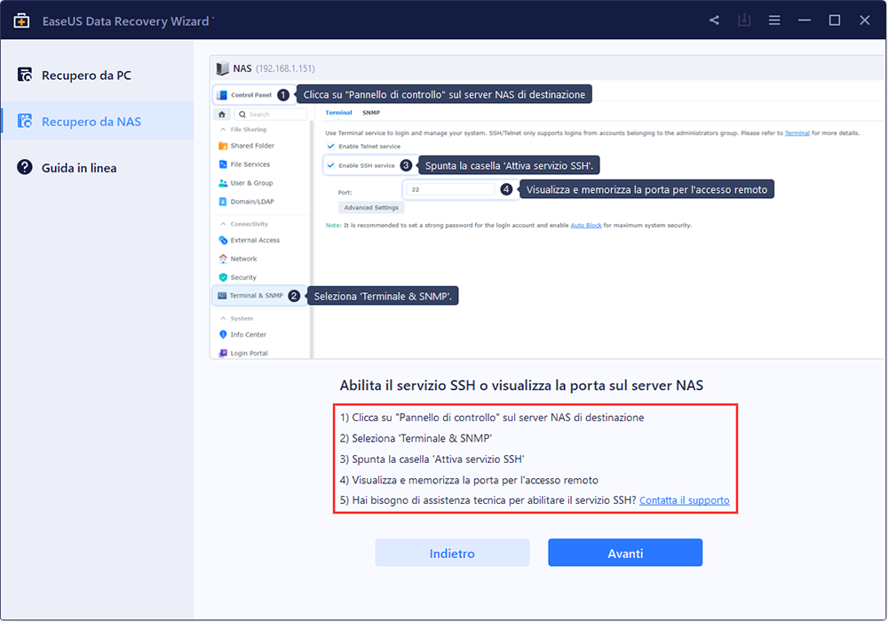The height and width of the screenshot is (622, 888).
Task: Click the User & Group icon
Action: 223,183
